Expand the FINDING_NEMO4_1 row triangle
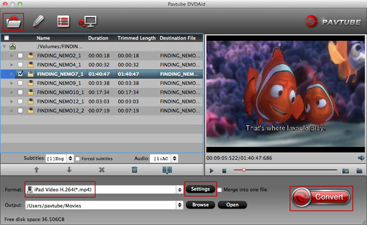This screenshot has height=225, width=367. click(11, 64)
